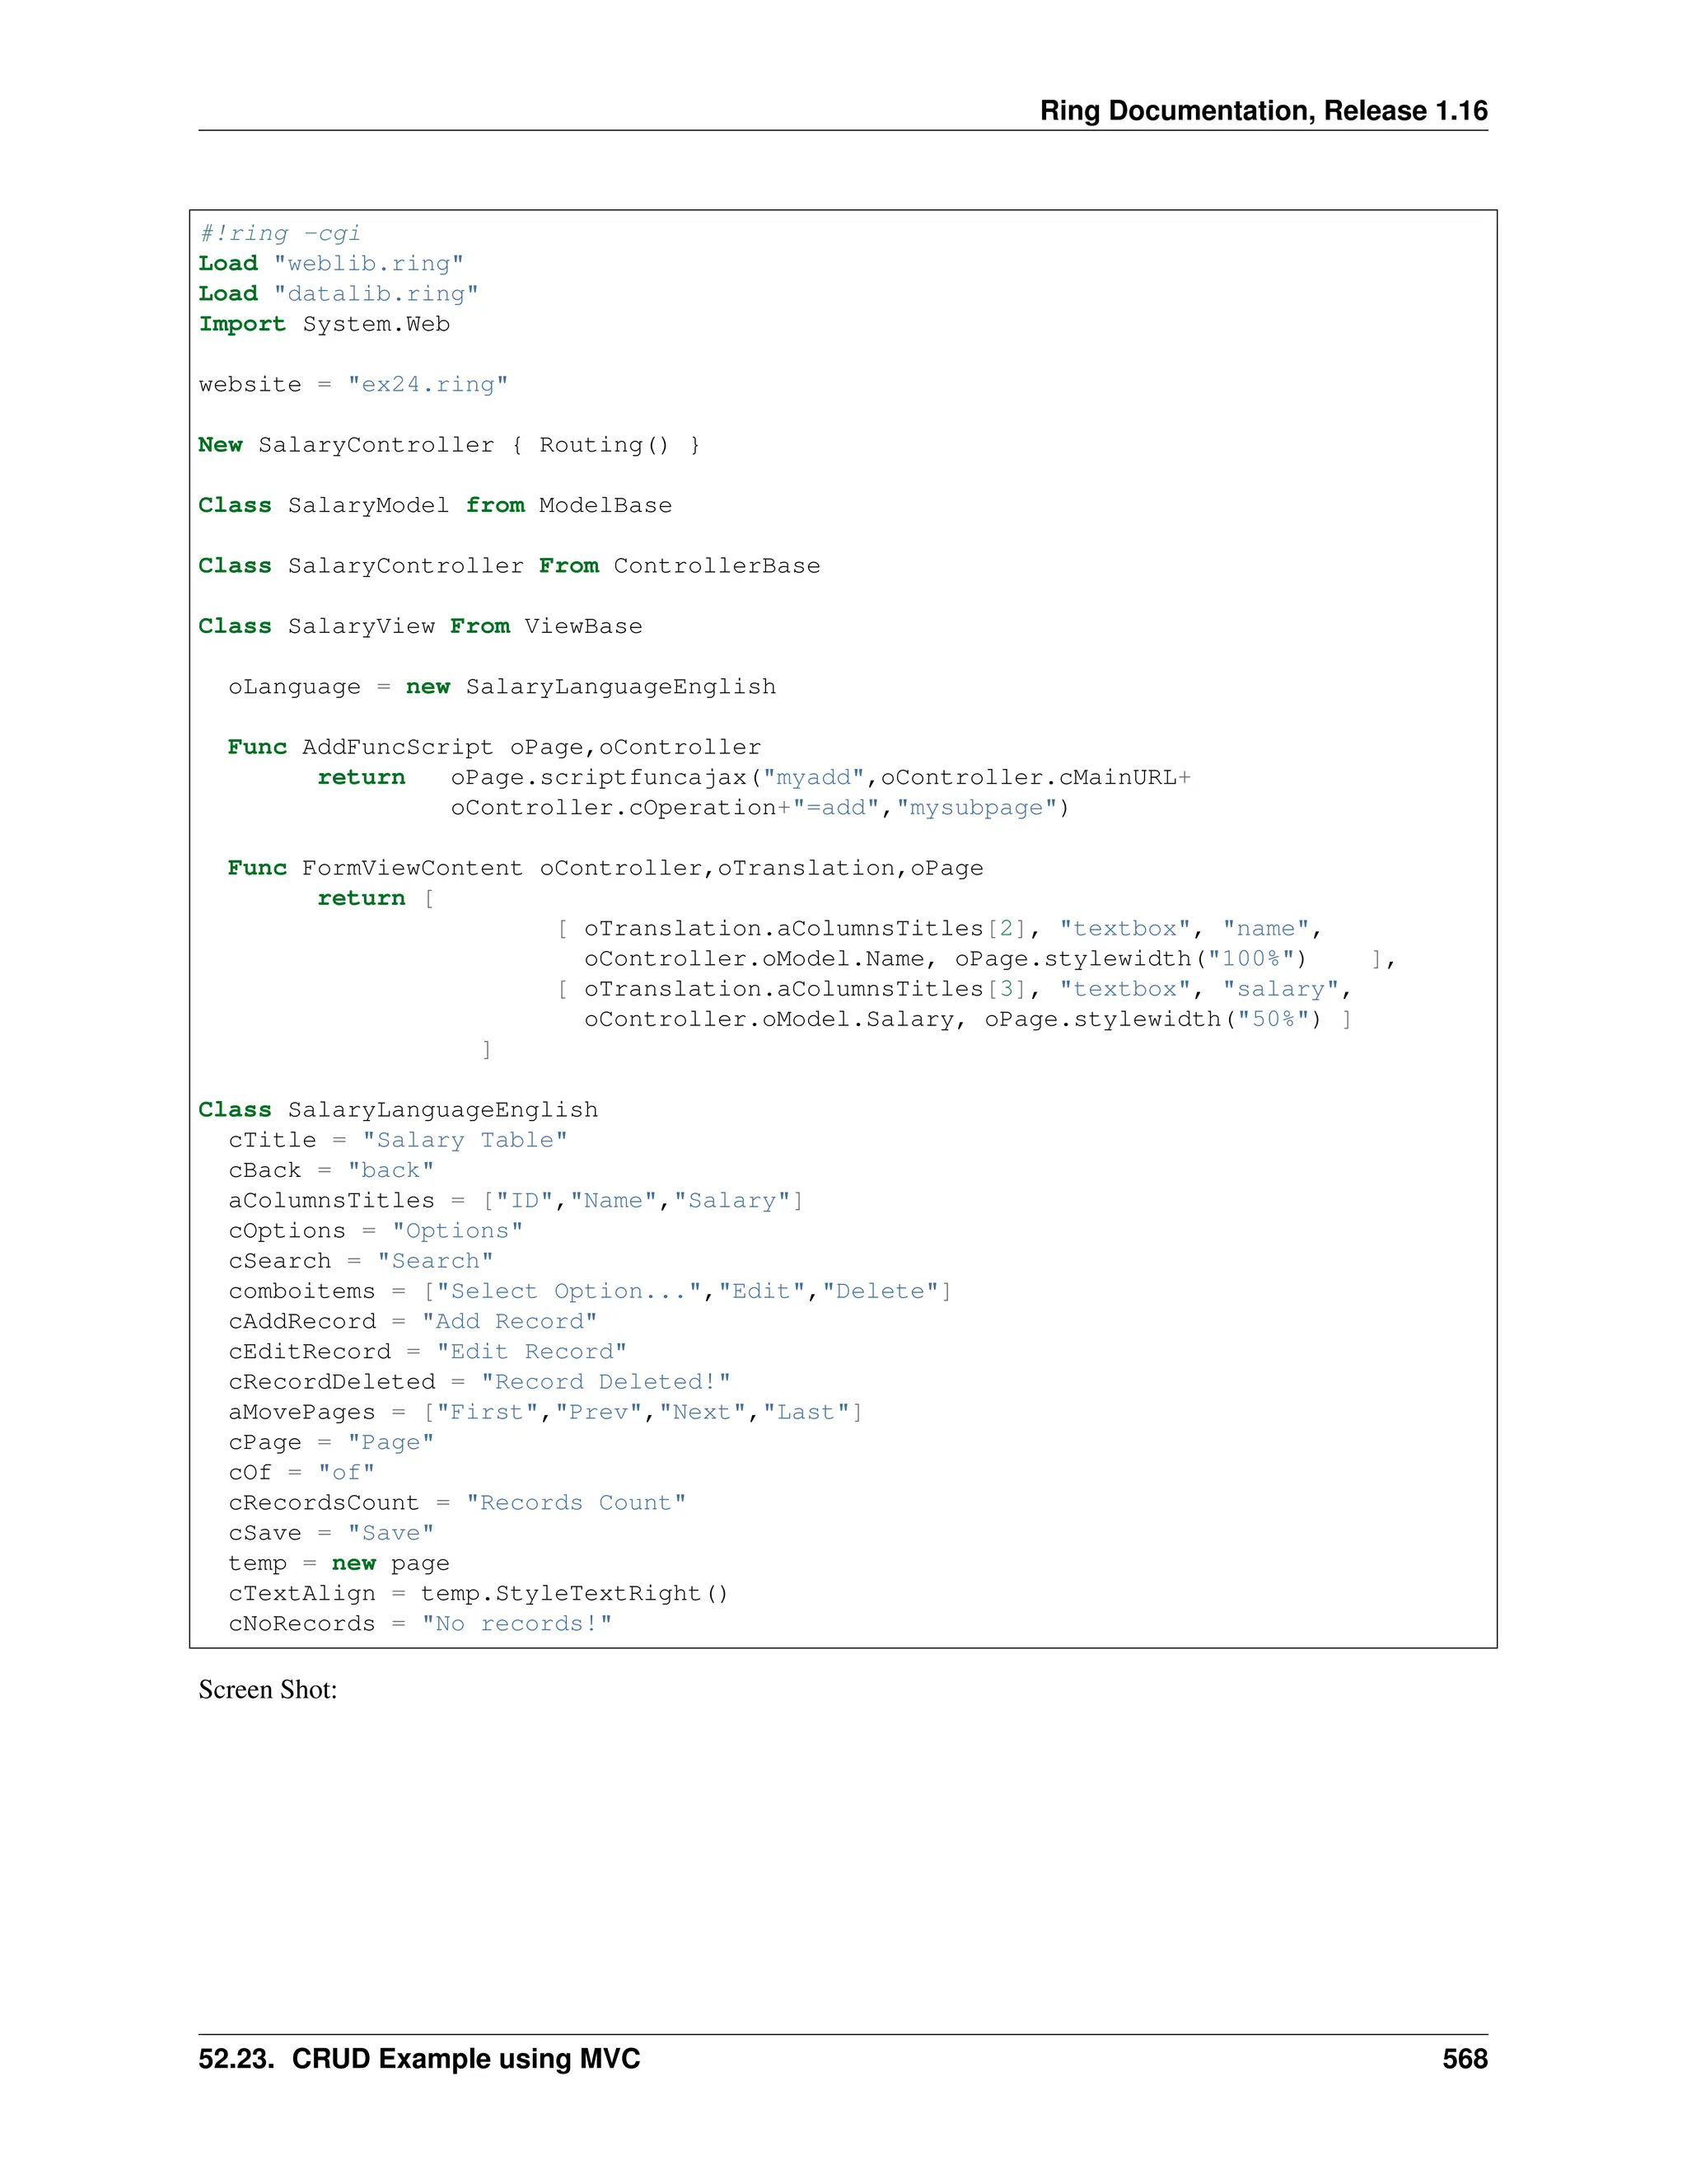1687x2184 pixels.
Task: Click the "Salary Table" title string
Action: [x=465, y=1140]
